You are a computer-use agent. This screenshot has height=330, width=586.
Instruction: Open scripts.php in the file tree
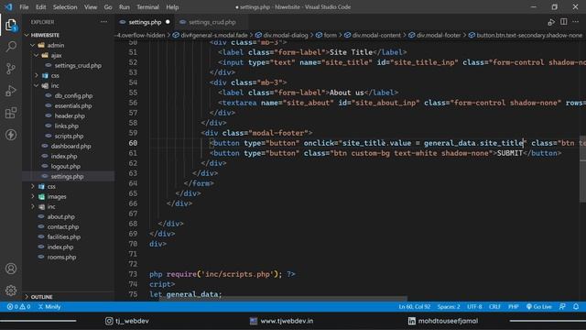tap(69, 137)
